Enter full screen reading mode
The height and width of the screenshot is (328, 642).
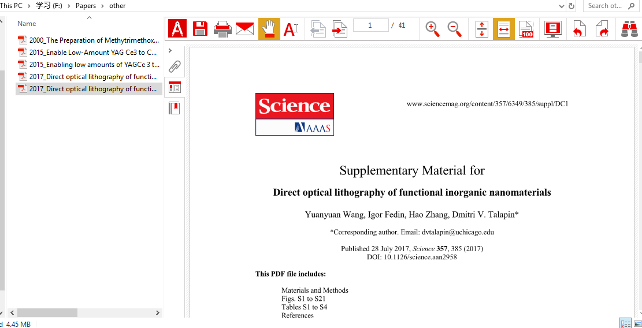click(x=553, y=29)
